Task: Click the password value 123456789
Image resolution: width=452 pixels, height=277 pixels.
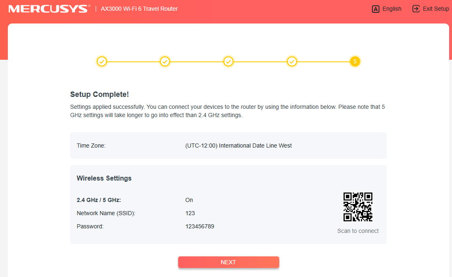Action: coord(200,226)
